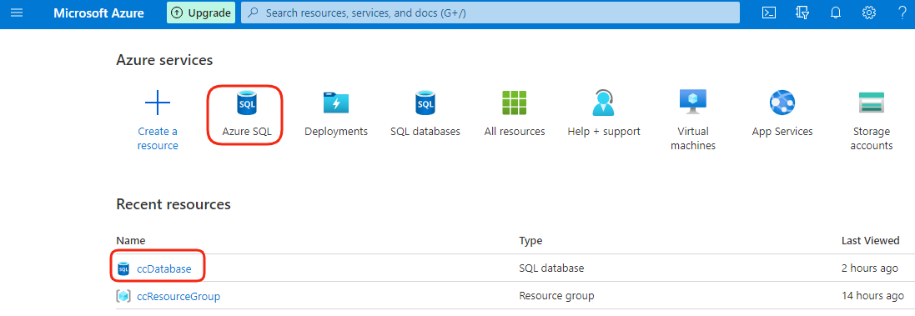
Task: Click the Virtual machines label
Action: 693,138
